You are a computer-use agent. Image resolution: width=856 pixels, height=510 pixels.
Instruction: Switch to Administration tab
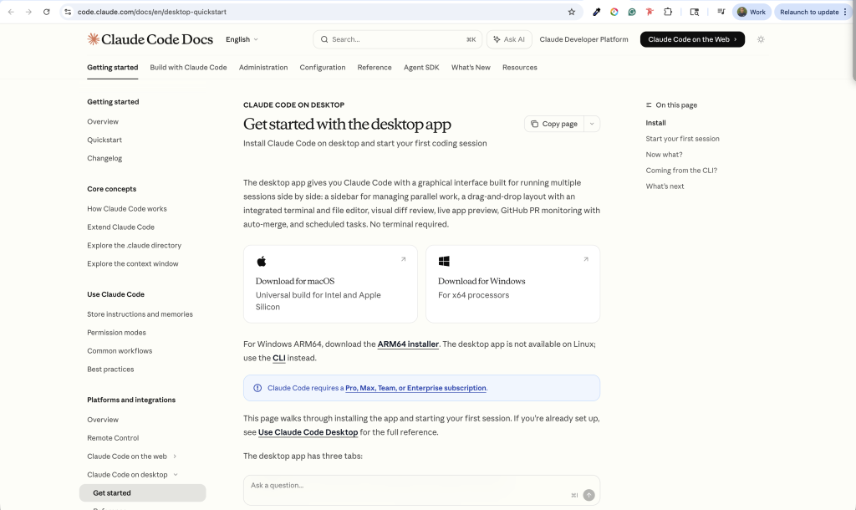click(263, 68)
